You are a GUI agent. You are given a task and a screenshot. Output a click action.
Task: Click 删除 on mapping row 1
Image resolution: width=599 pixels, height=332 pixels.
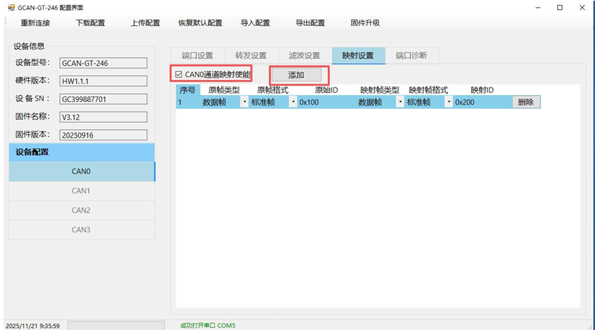point(526,102)
